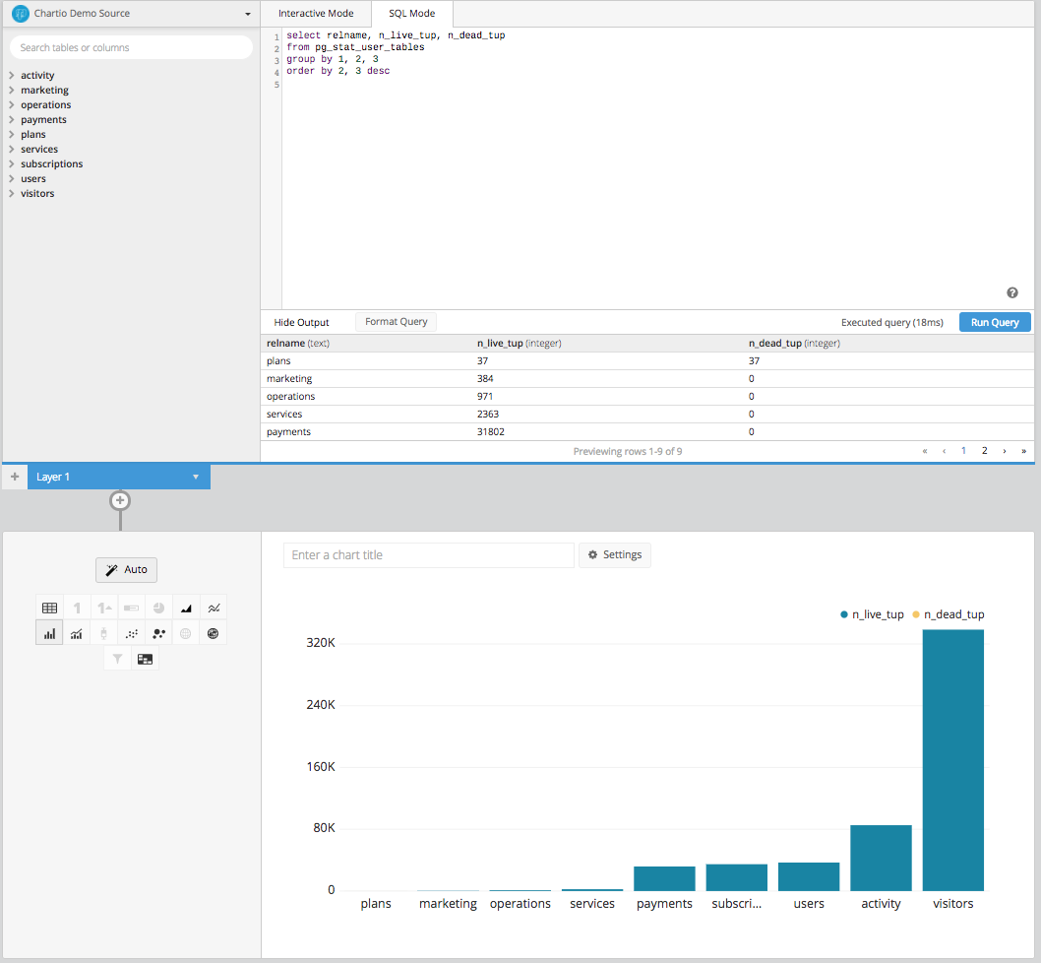Viewport: 1041px width, 963px height.
Task: Click the chart title input field
Action: (x=428, y=555)
